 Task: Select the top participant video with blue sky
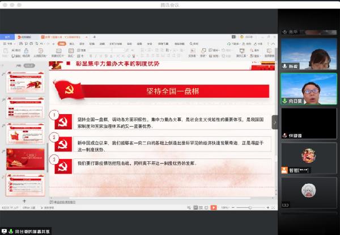tap(309, 54)
